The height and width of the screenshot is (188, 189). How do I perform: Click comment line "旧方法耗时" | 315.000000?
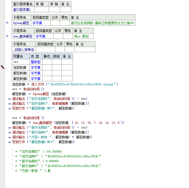[x=37, y=151]
